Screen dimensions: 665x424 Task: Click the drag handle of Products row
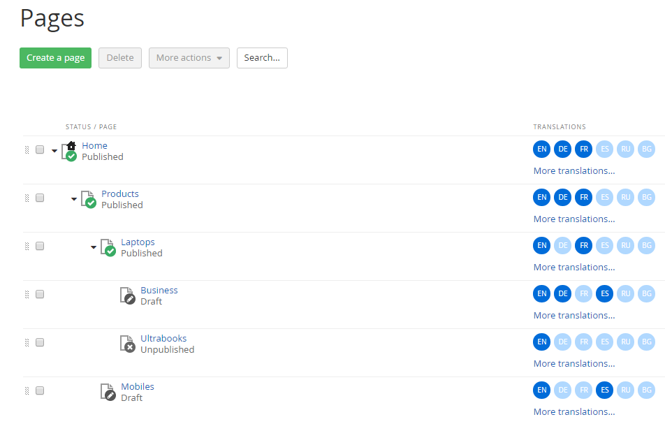[27, 198]
